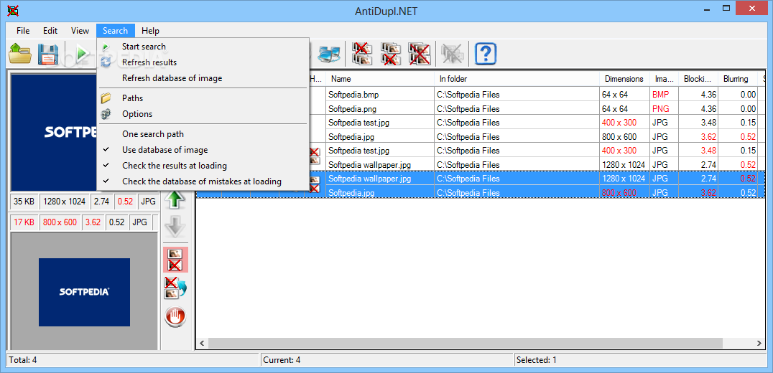773x373 pixels.
Task: Open help with the blue question mark icon
Action: pyautogui.click(x=485, y=53)
